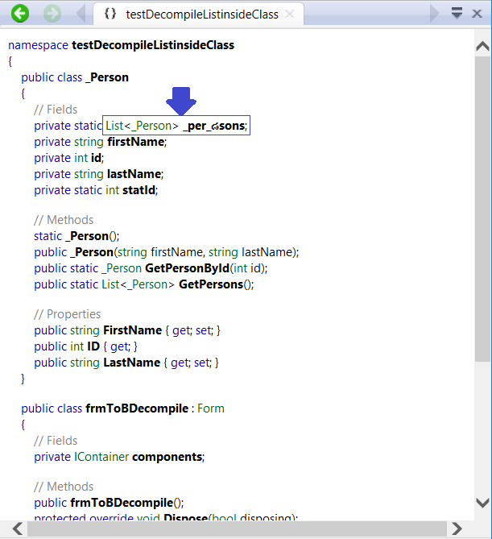This screenshot has width=492, height=539.
Task: Open the lastName field link
Action: (x=134, y=174)
